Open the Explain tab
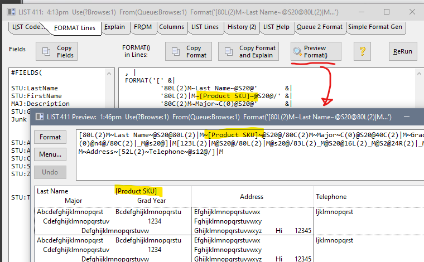 pos(115,27)
